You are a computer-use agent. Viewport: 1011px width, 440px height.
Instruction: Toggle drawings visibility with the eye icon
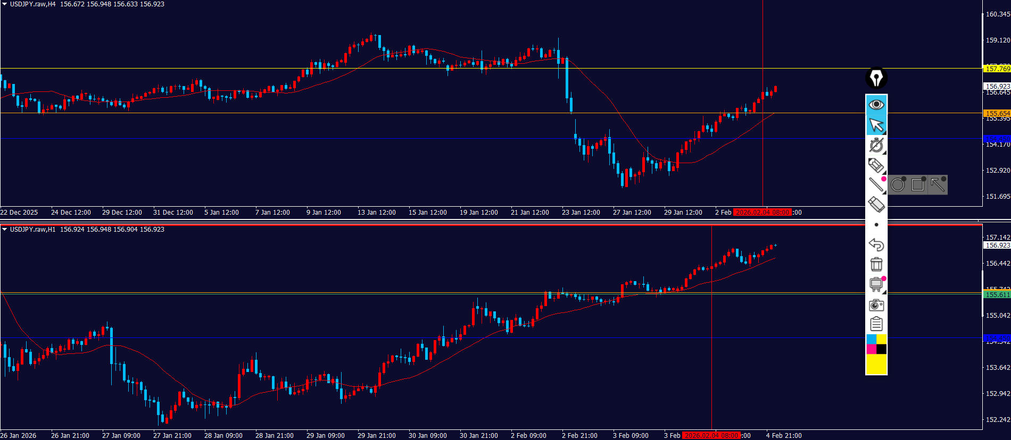pyautogui.click(x=876, y=105)
